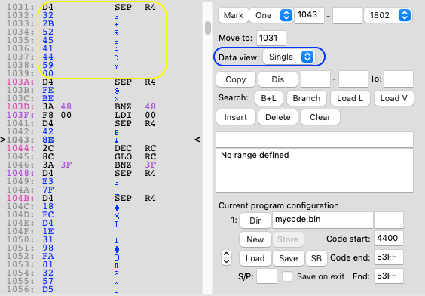This screenshot has width=425, height=296.
Task: Click the mycode.bin filename field
Action: pyautogui.click(x=323, y=220)
